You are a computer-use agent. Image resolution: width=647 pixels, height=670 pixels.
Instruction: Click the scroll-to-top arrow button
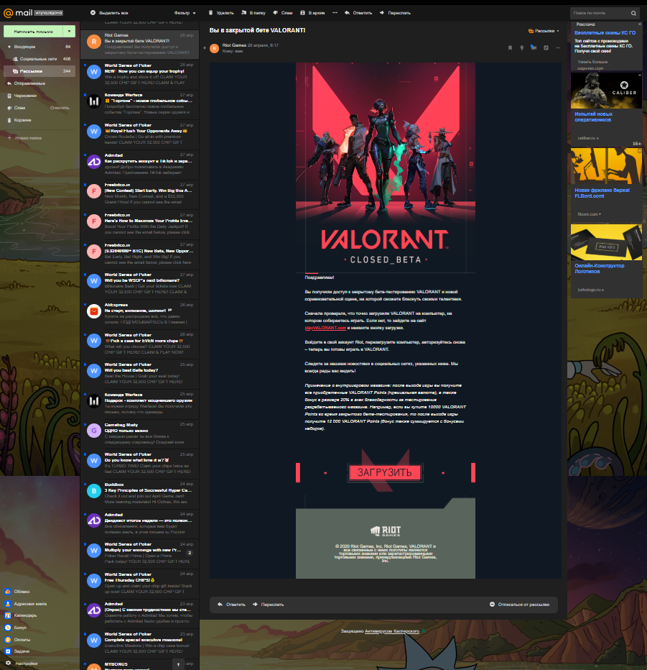(x=178, y=664)
